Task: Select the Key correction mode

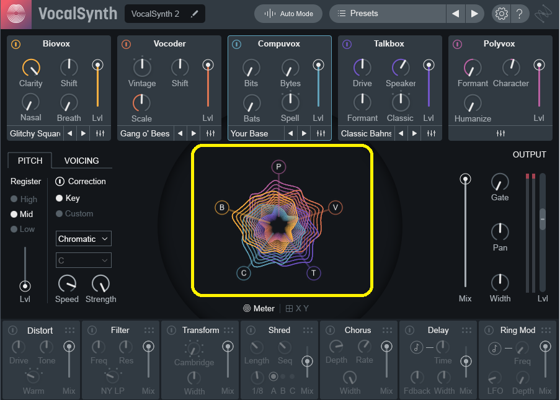Action: 68,198
